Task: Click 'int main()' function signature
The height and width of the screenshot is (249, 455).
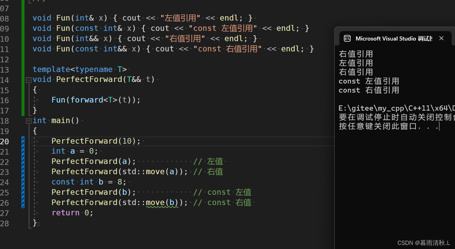Action: coord(56,121)
